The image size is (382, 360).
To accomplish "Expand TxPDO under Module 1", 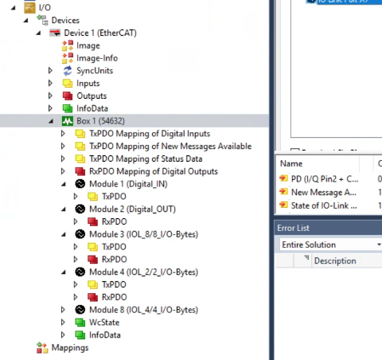I will pos(76,196).
